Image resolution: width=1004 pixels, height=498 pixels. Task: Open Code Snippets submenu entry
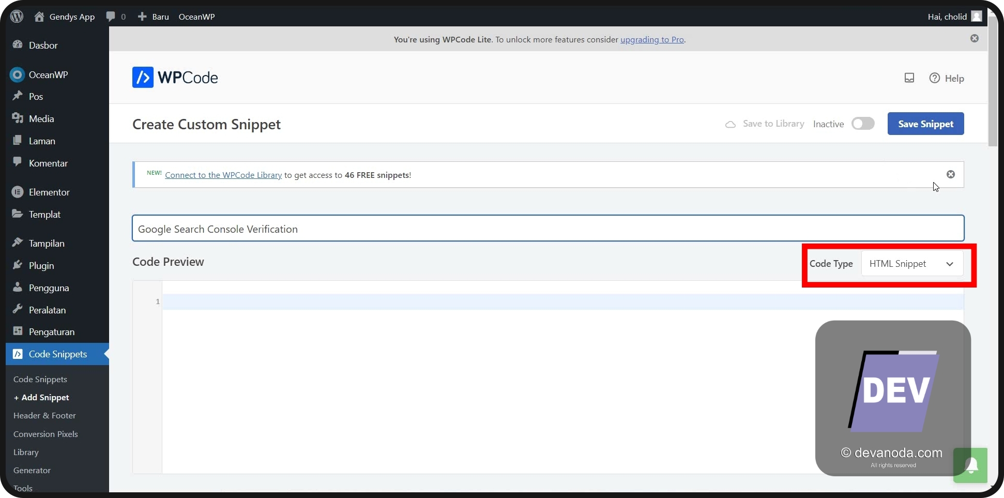pyautogui.click(x=40, y=380)
